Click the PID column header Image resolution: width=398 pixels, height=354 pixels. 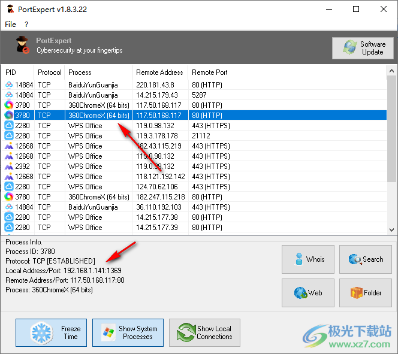(18, 72)
